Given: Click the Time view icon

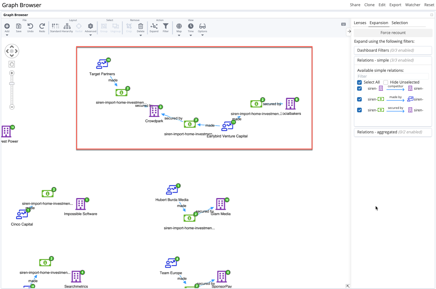Looking at the screenshot, I should pos(191,28).
